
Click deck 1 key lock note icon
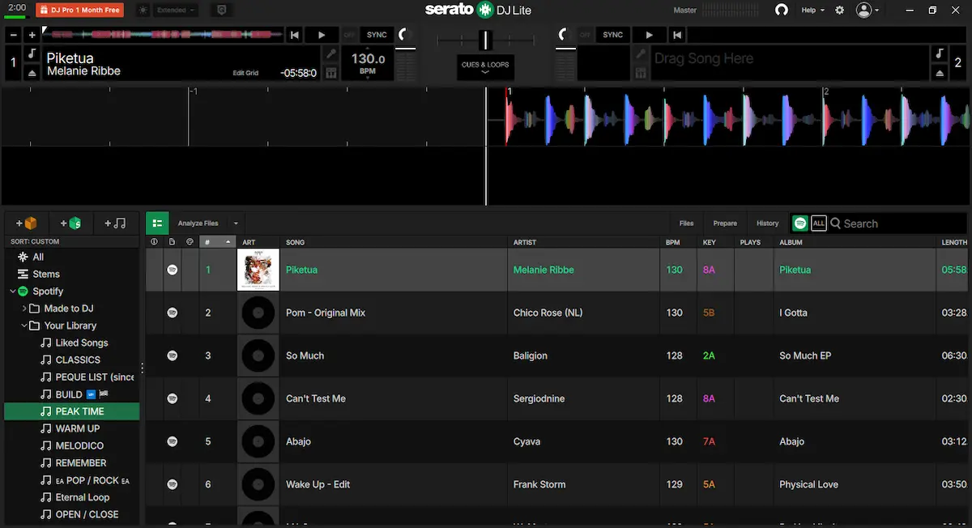32,53
